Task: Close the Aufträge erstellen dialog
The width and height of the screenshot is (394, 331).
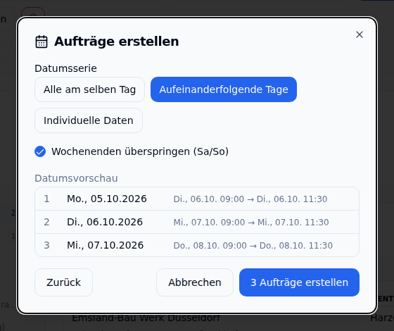Action: 360,35
